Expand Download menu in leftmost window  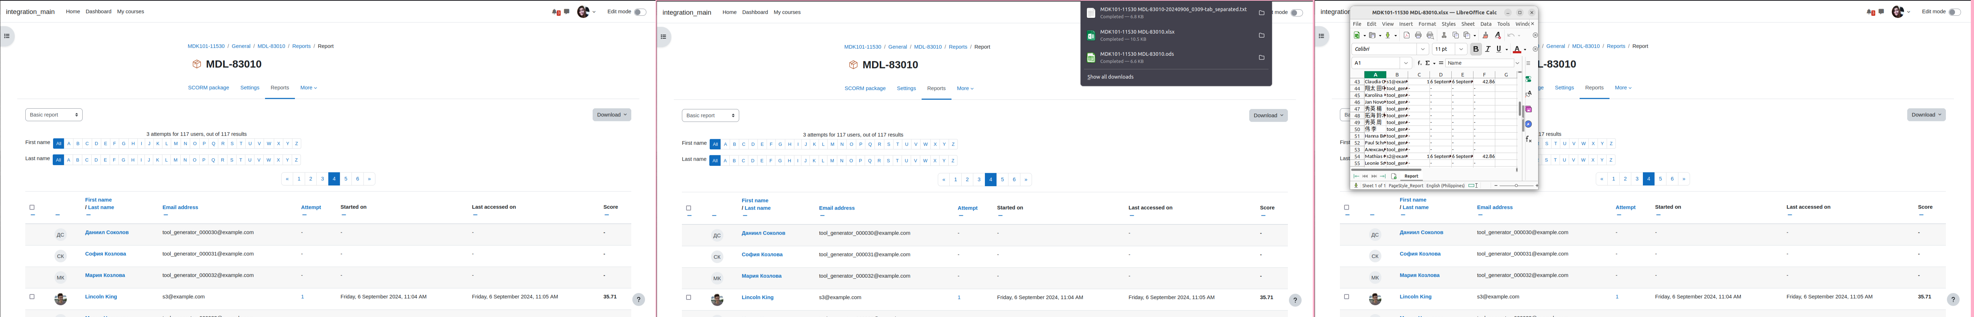tap(612, 115)
